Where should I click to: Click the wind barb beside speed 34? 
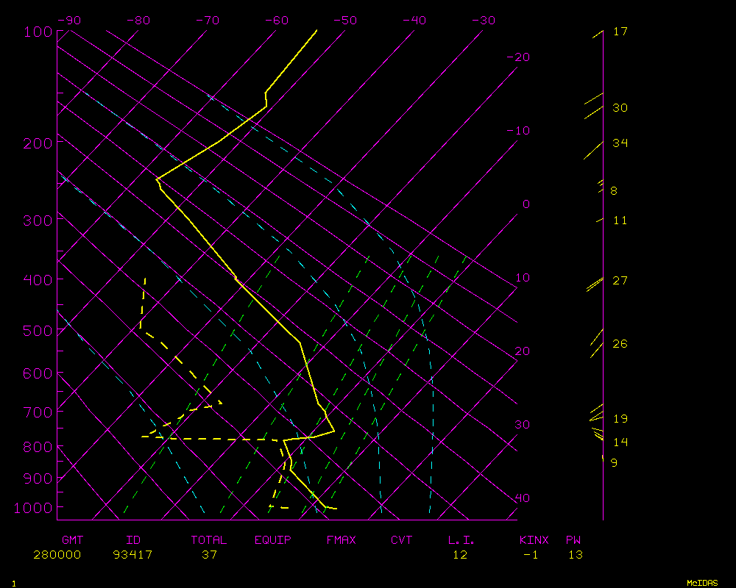(x=593, y=150)
